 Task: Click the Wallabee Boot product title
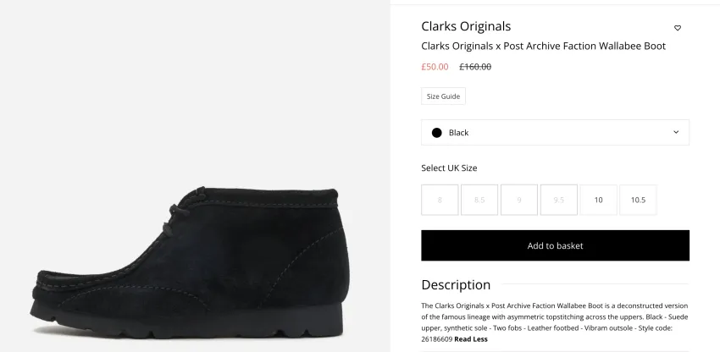(x=543, y=46)
